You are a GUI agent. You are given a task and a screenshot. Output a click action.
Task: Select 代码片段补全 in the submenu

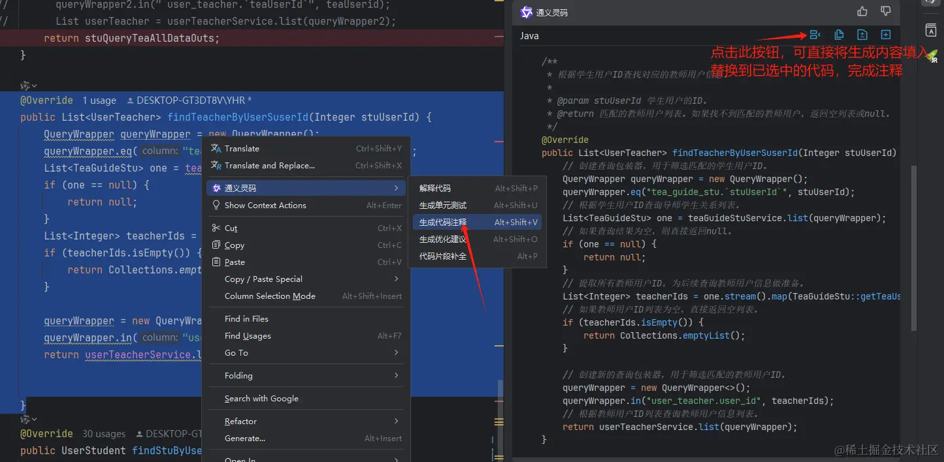click(478, 256)
